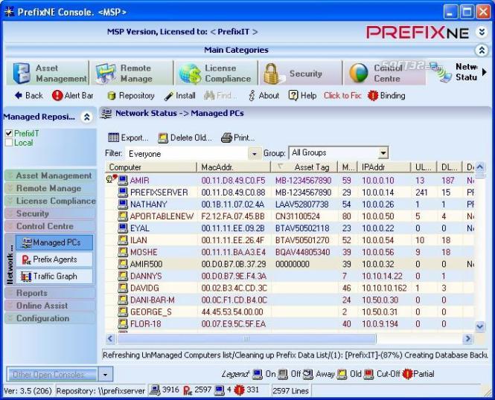Click the Install toolbar button

coord(179,95)
